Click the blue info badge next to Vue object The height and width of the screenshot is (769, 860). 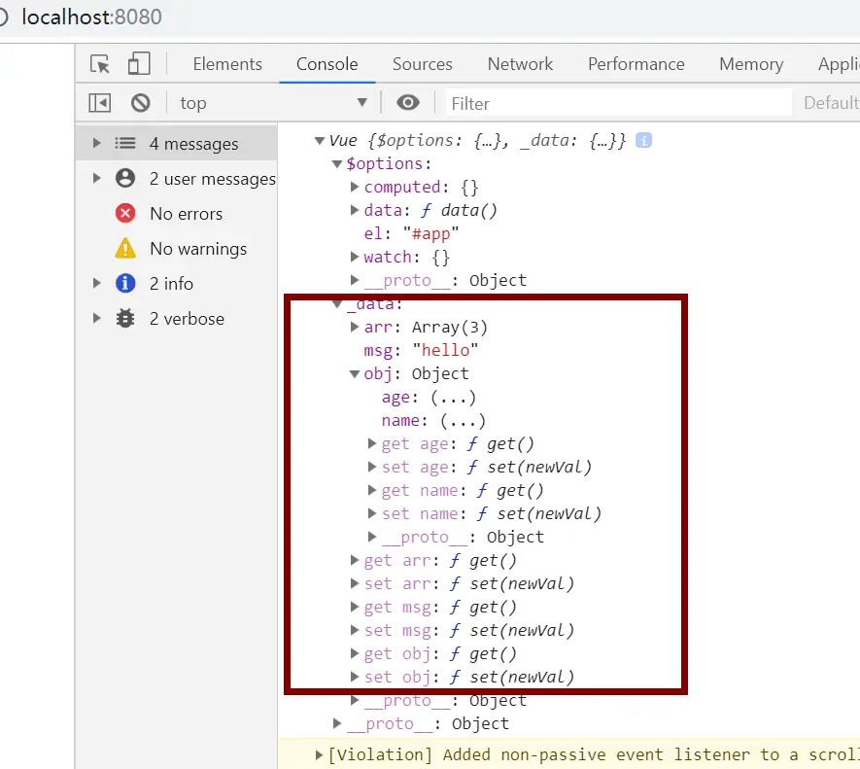tap(643, 141)
